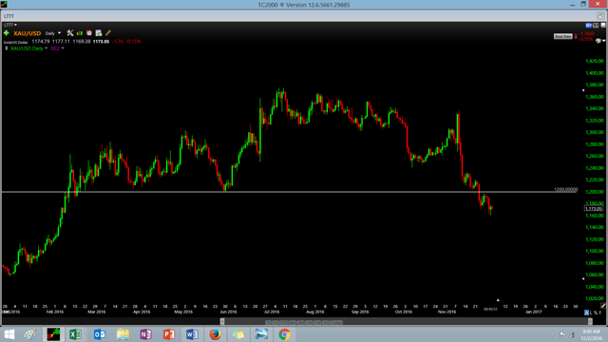The image size is (608, 342).
Task: Toggle arithmetic scale A at bottom right
Action: point(587,313)
